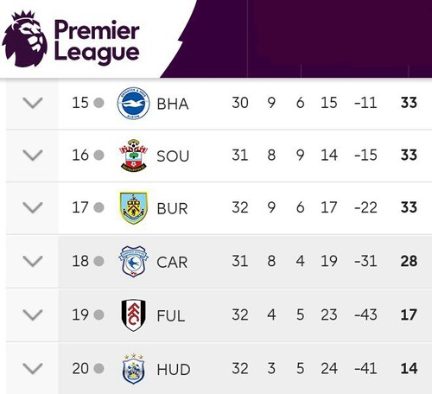The image size is (432, 394).
Task: Click the Premier League wordmark text
Action: coord(97,41)
